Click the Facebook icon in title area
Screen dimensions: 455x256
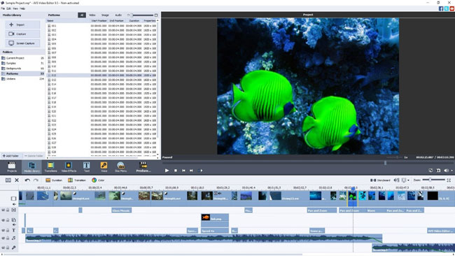441,8
